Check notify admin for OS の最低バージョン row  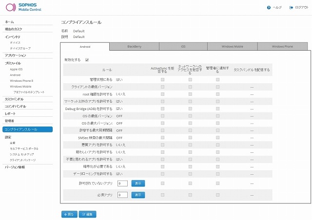pos(218,116)
